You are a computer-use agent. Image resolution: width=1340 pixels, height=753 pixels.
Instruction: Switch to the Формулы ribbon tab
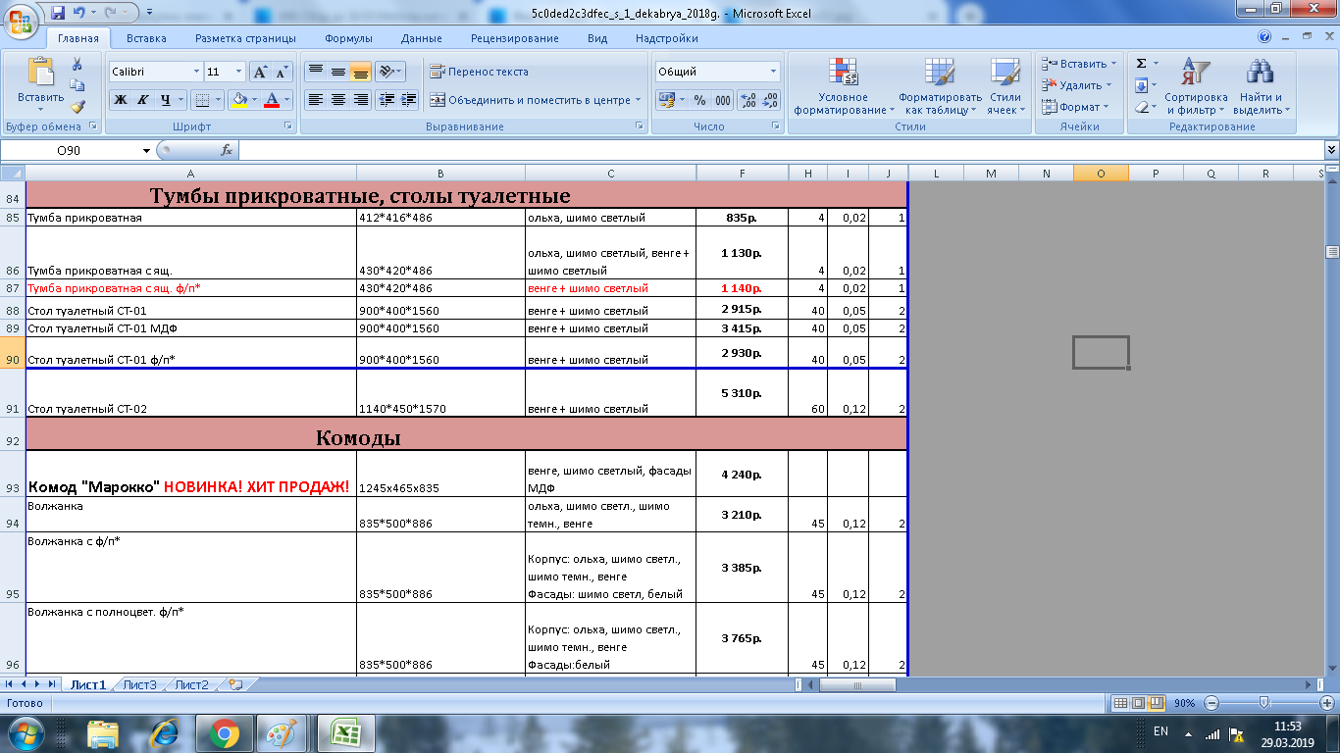(x=348, y=38)
